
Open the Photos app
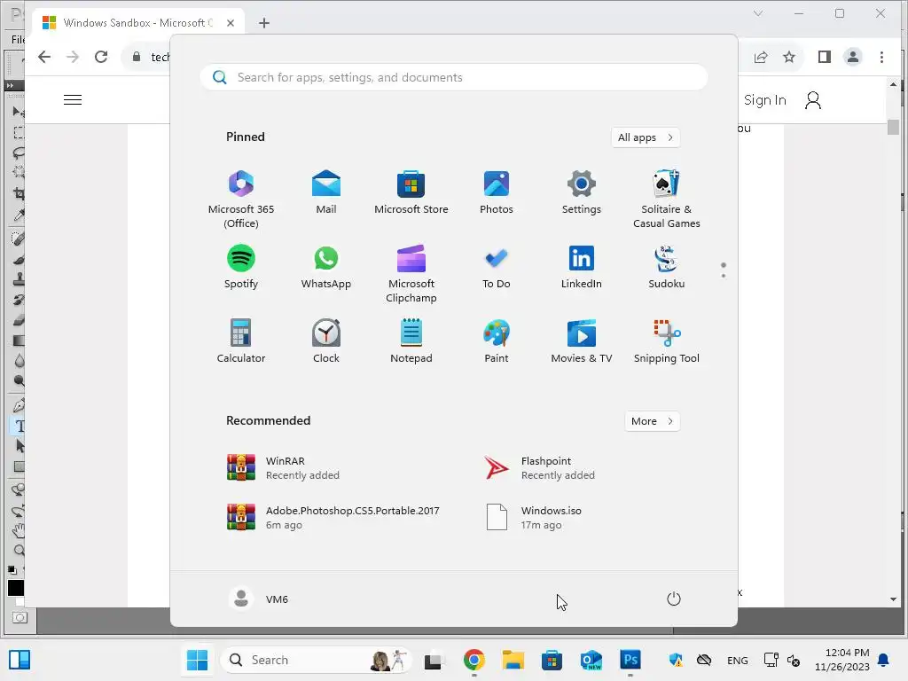[x=497, y=192]
